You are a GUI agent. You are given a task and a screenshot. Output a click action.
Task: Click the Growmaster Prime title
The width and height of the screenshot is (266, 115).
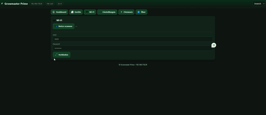[16, 4]
